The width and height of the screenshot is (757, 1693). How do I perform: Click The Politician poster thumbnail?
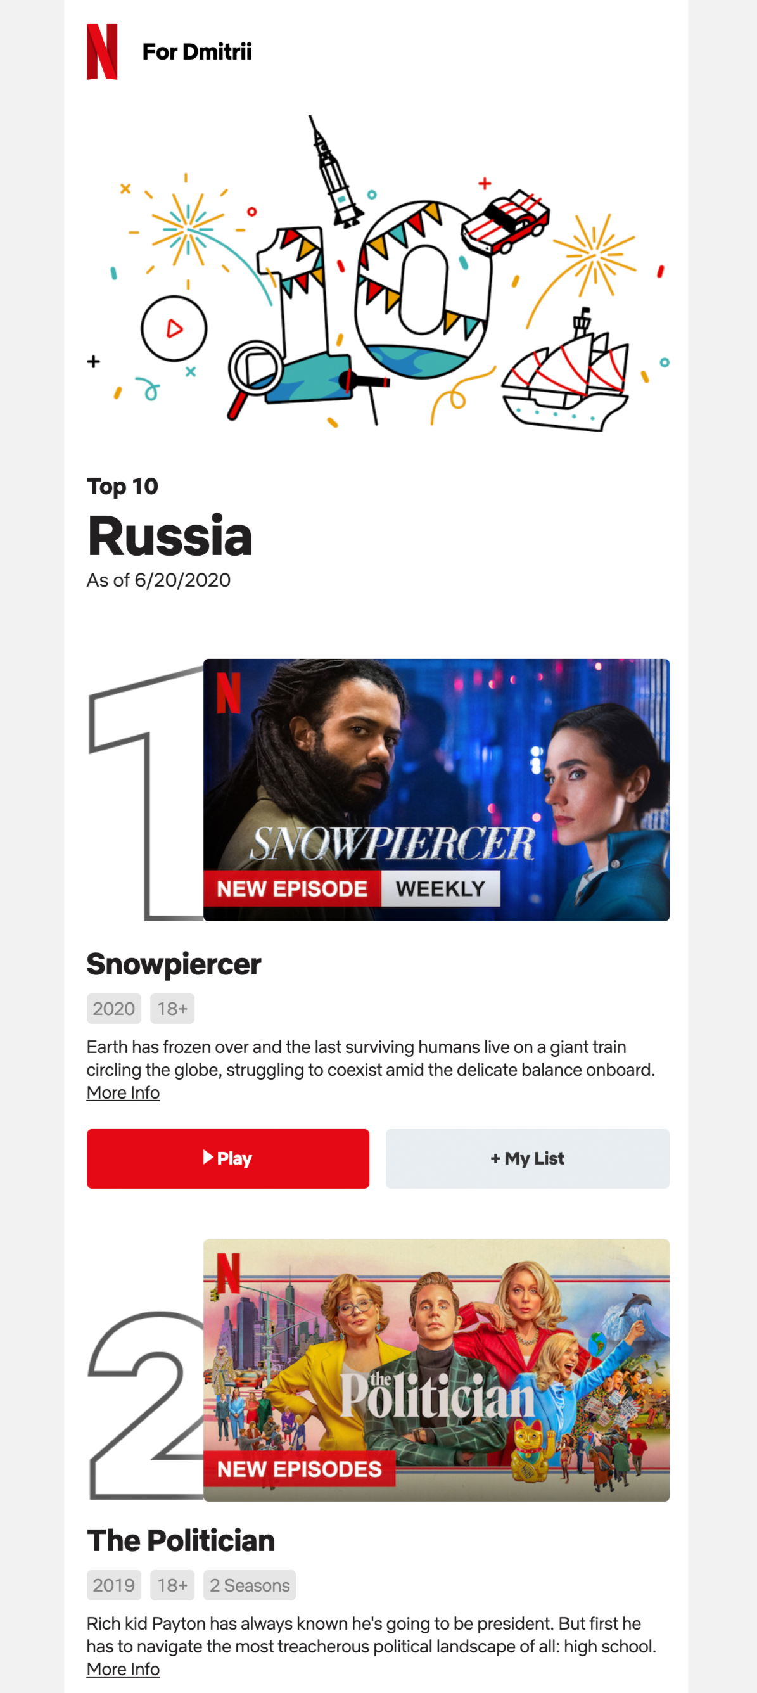point(436,1370)
